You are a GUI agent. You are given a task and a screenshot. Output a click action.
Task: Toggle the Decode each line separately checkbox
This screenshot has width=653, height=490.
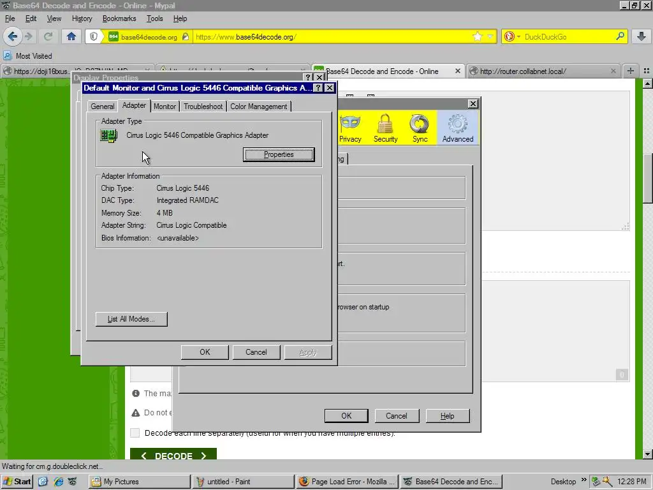(x=135, y=433)
